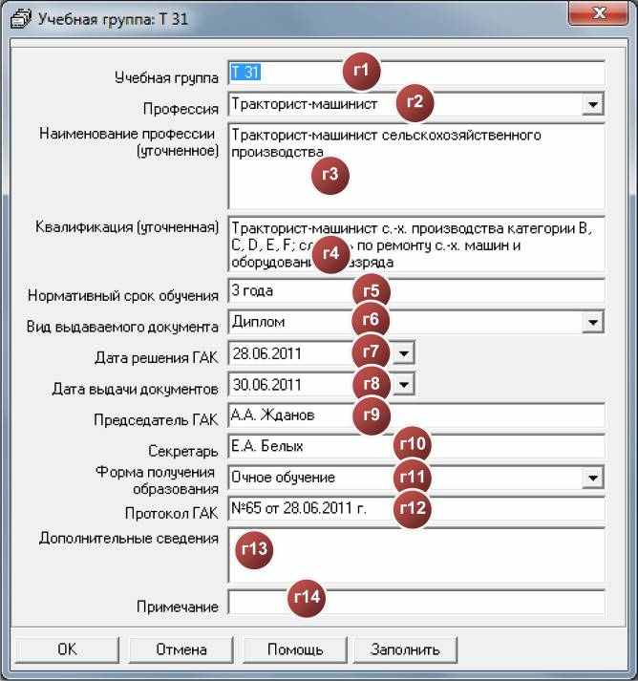Screen dimensions: 638x681
Task: Close the Учебная группа dialog
Action: click(599, 13)
